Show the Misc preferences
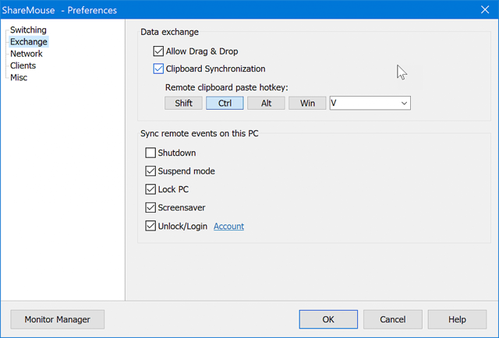The height and width of the screenshot is (338, 499). point(19,78)
